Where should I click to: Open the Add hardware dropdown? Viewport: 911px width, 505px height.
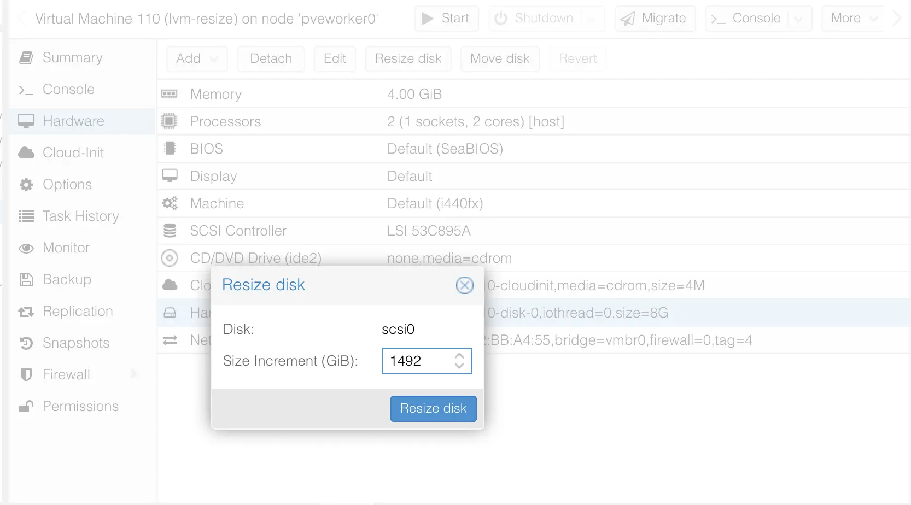(x=197, y=58)
